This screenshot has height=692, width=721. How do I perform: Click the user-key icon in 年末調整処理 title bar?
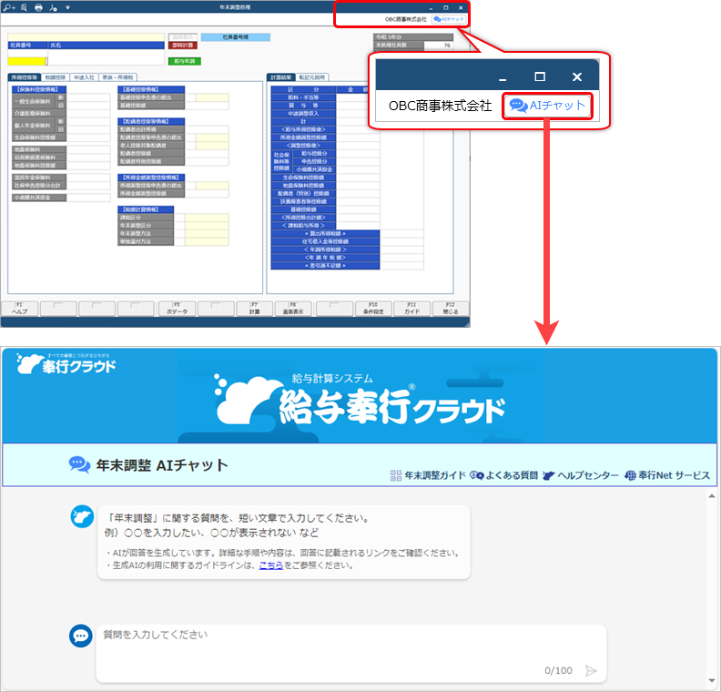54,7
